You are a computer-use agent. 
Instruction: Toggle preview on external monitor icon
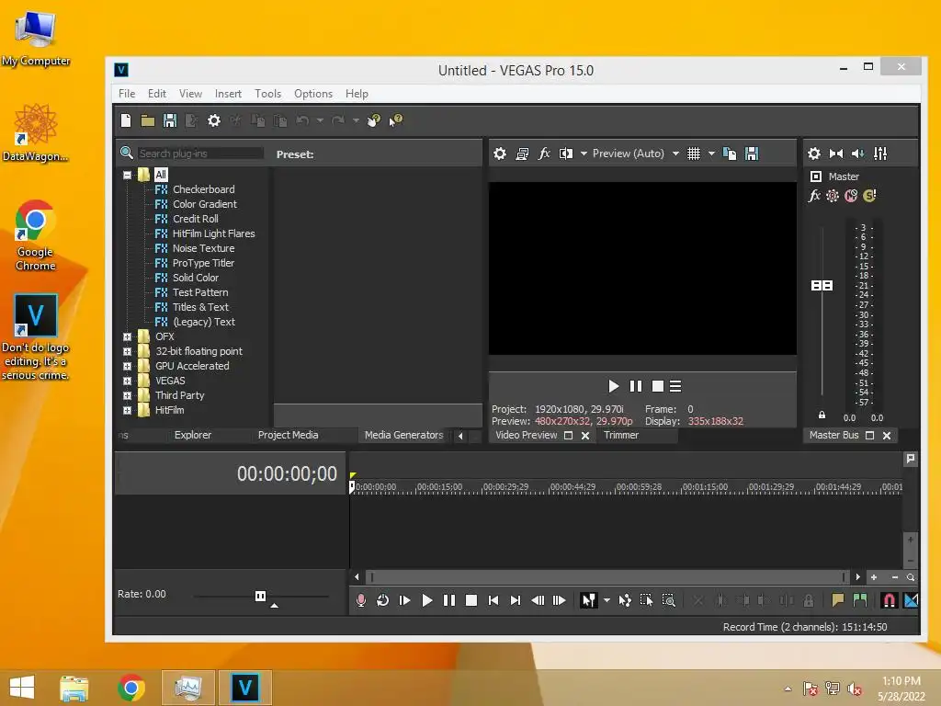(522, 154)
